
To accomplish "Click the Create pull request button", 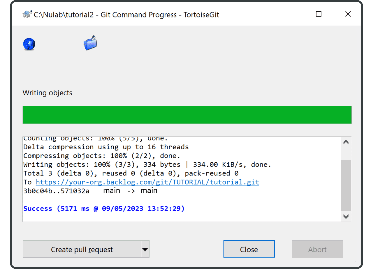I will [82, 249].
